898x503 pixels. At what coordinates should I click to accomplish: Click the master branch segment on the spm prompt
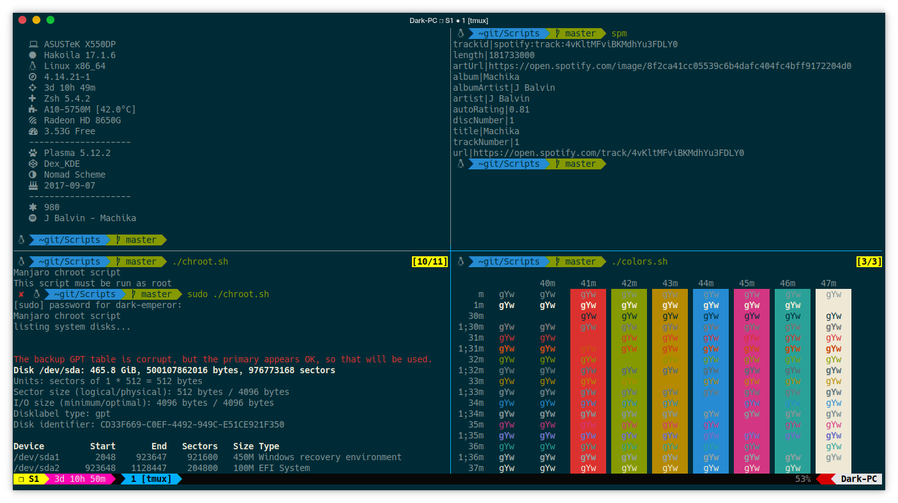click(575, 34)
